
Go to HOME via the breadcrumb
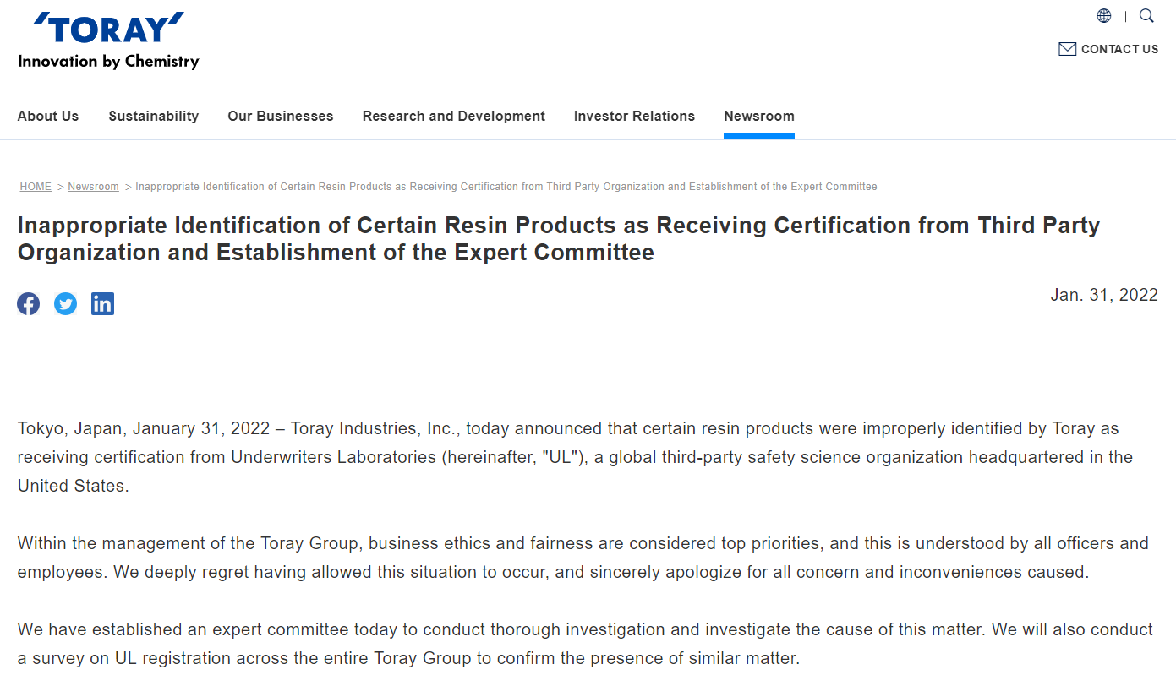[x=36, y=187]
